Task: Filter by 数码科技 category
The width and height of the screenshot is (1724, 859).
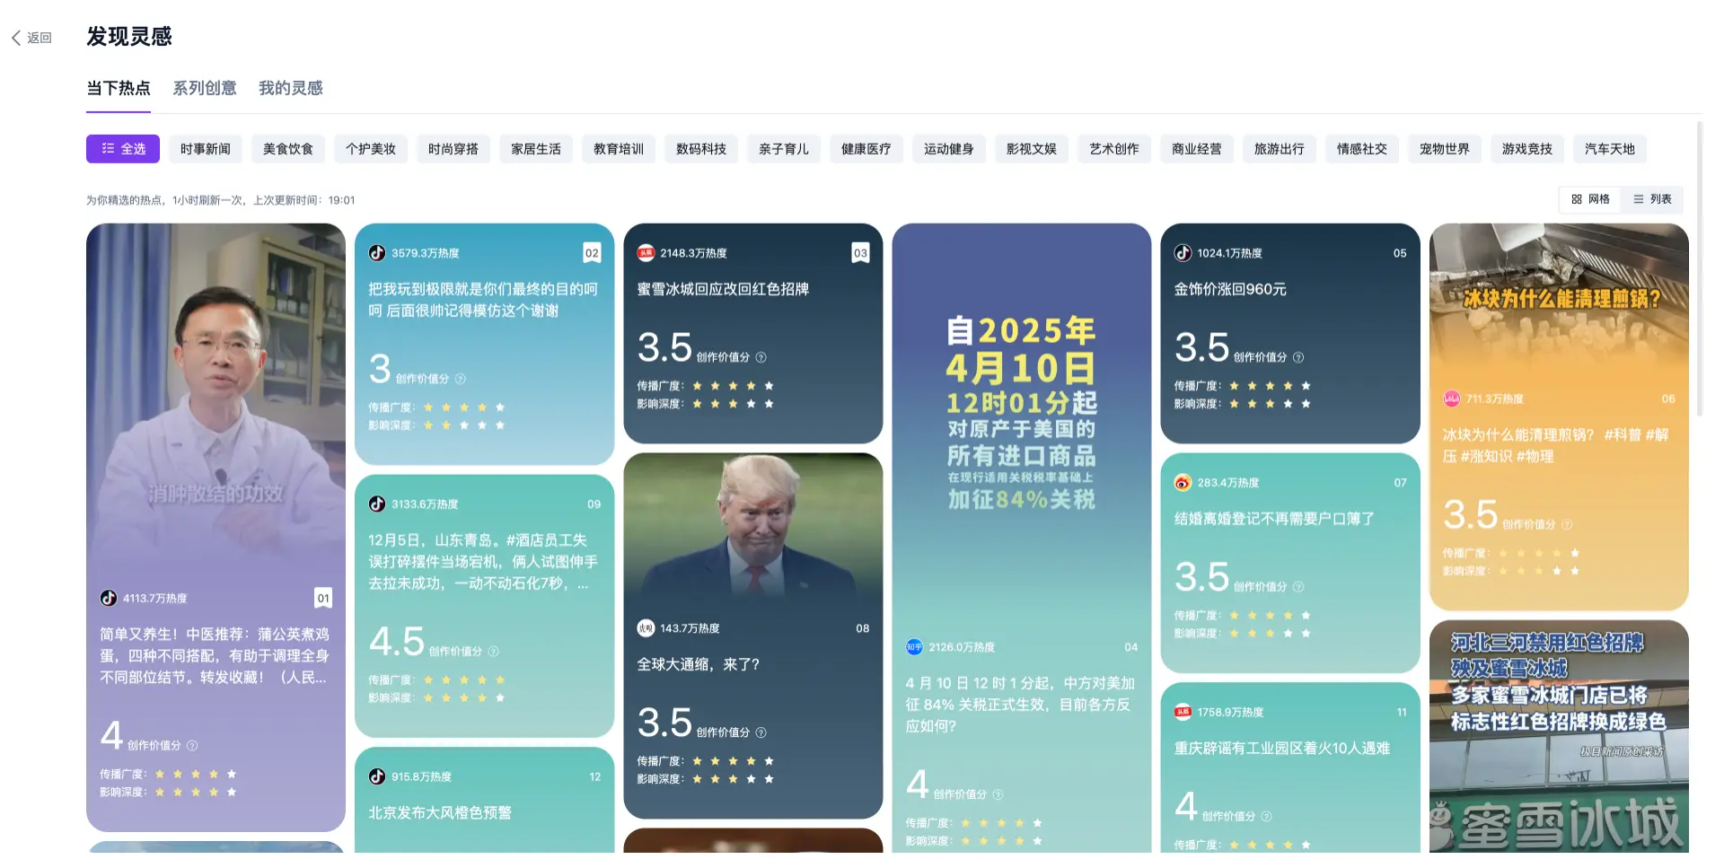Action: [x=701, y=149]
